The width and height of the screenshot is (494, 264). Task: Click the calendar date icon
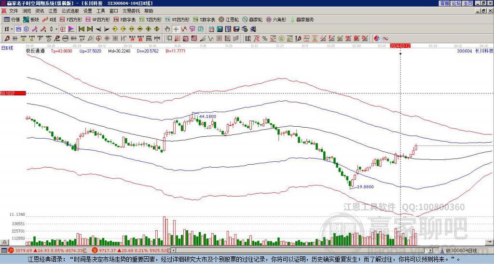coord(211,29)
